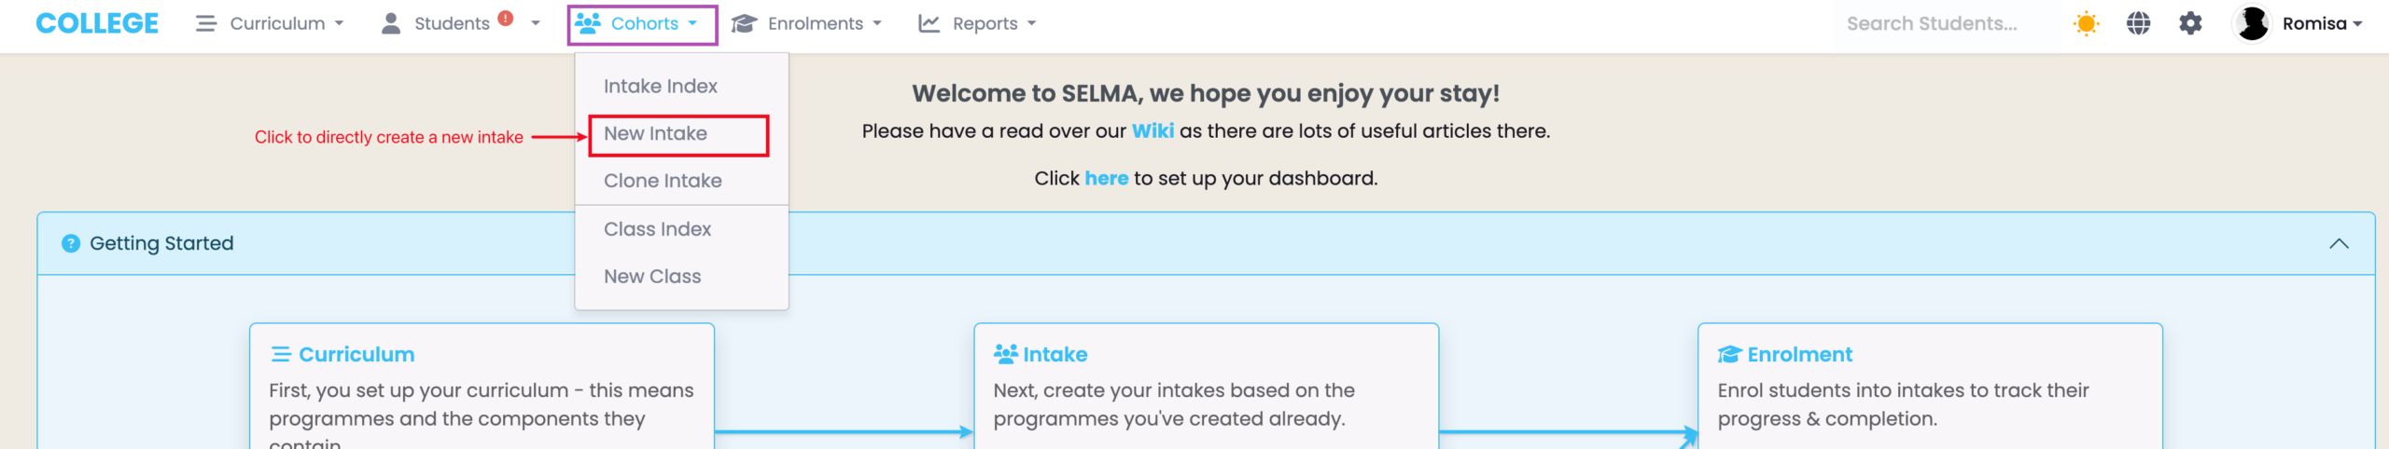Screen dimensions: 2389x449
Task: Open the Wiki link
Action: (x=1153, y=131)
